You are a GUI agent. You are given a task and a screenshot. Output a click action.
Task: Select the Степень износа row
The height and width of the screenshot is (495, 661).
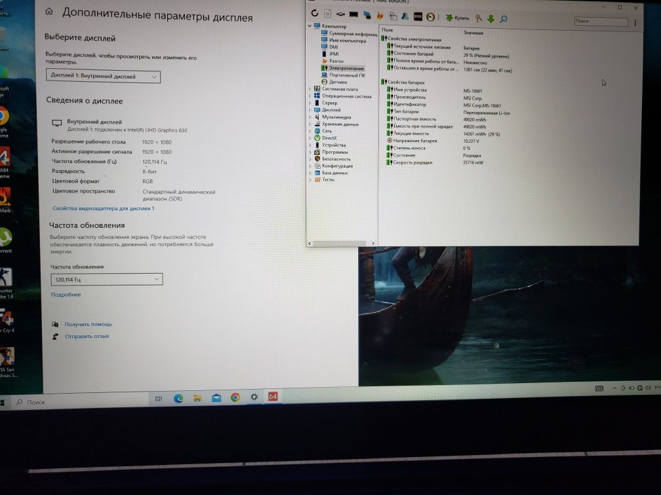pyautogui.click(x=429, y=148)
